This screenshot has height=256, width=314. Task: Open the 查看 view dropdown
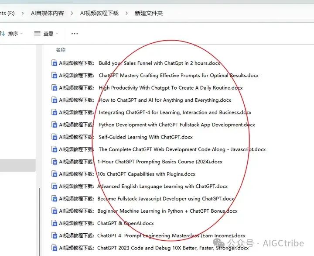pyautogui.click(x=46, y=34)
